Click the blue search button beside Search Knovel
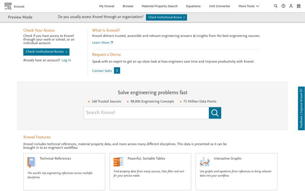This screenshot has height=191, width=305. click(x=215, y=113)
